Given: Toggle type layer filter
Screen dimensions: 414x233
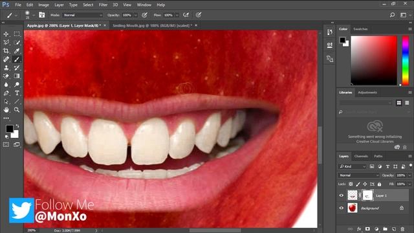Looking at the screenshot, I should [387, 166].
